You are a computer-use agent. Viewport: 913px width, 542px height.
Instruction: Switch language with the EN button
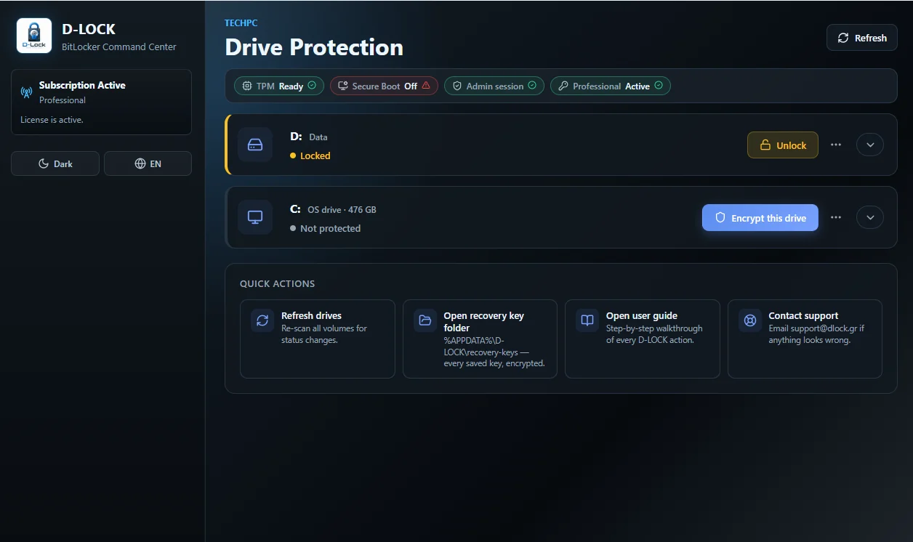[x=148, y=163]
